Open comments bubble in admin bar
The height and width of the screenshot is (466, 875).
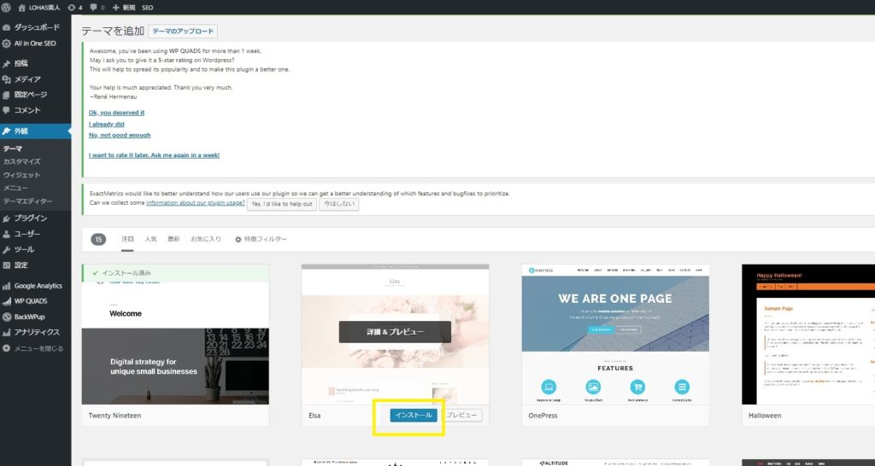[x=97, y=7]
